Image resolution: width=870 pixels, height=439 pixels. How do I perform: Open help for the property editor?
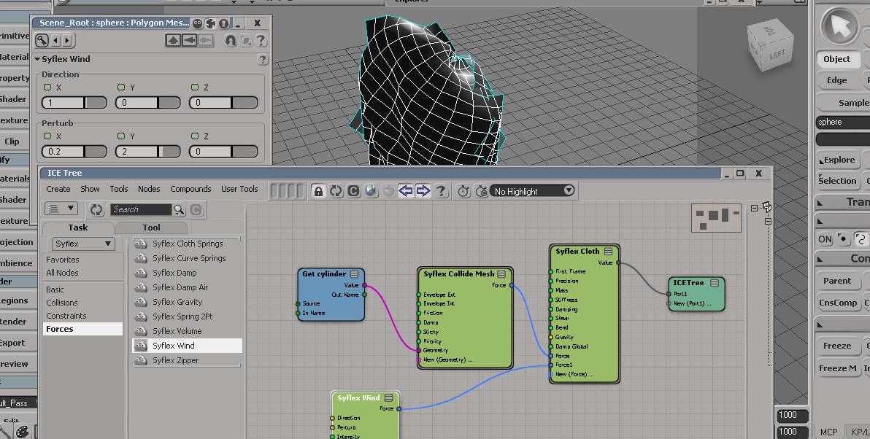[x=261, y=40]
